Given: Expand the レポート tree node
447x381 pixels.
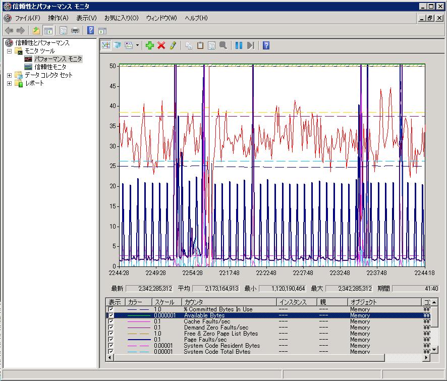Looking at the screenshot, I should [x=9, y=83].
